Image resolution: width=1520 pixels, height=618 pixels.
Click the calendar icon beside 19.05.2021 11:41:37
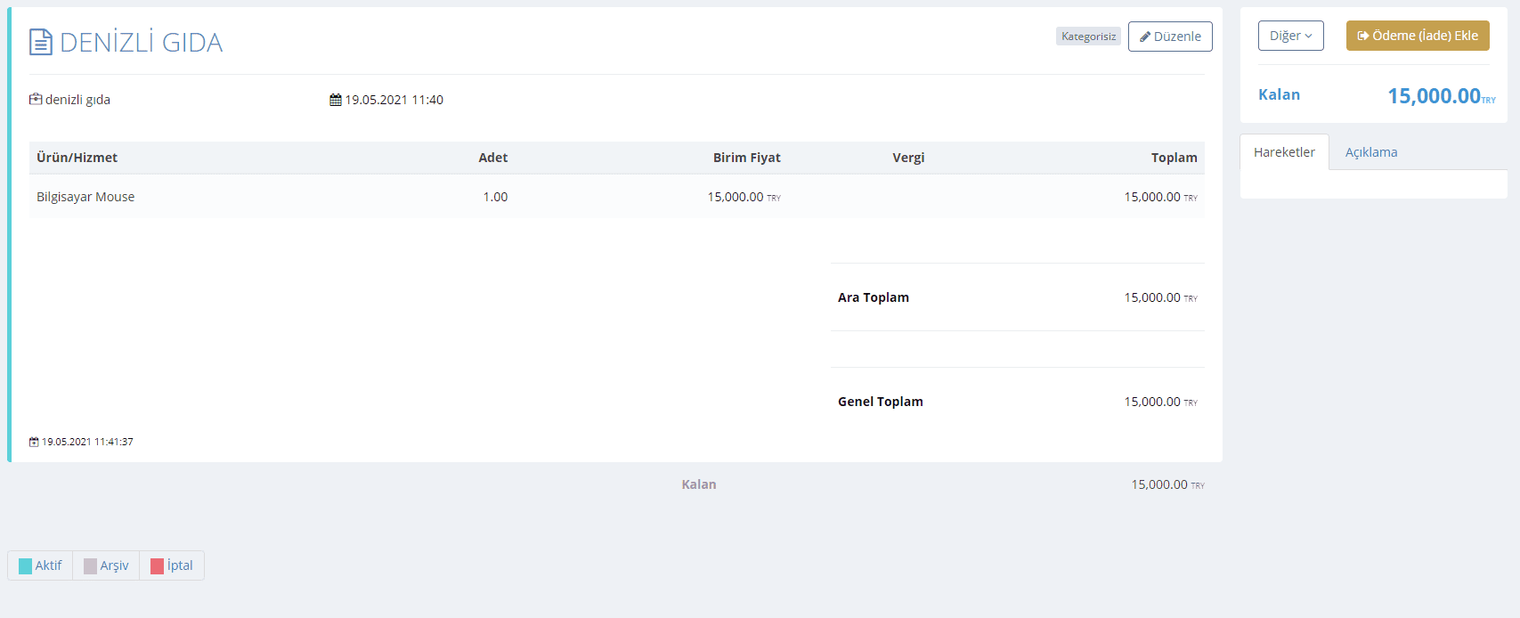(34, 442)
